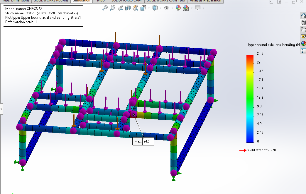Click the Edit Appearance icon
306x194 pixels.
178,8
